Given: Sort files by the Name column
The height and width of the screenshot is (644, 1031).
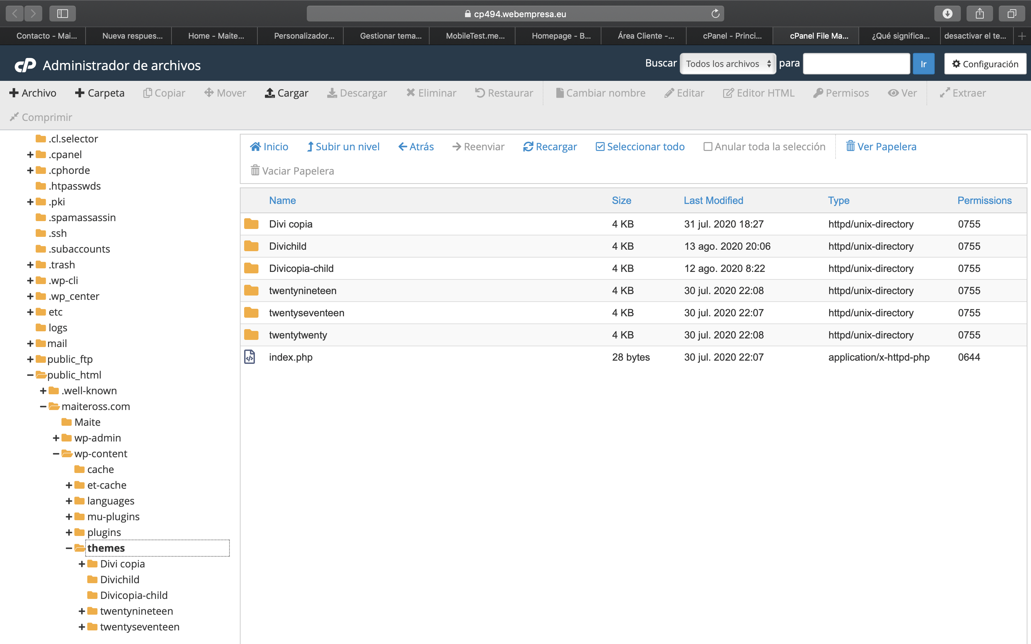Looking at the screenshot, I should 282,200.
